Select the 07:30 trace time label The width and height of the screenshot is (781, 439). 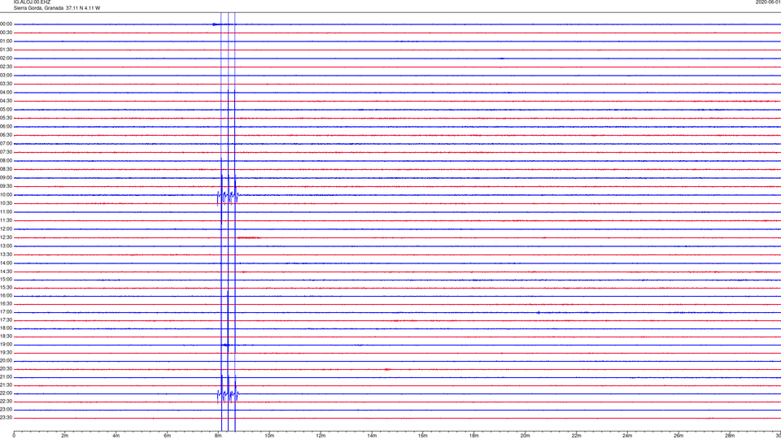click(x=6, y=152)
